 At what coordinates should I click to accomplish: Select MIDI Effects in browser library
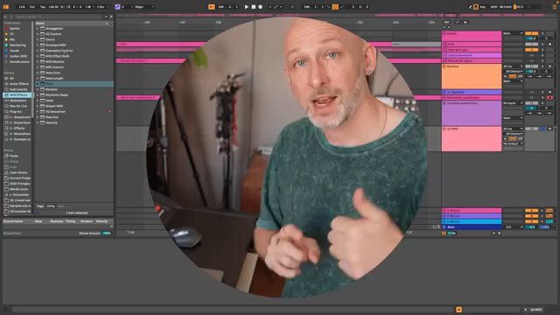pyautogui.click(x=17, y=95)
